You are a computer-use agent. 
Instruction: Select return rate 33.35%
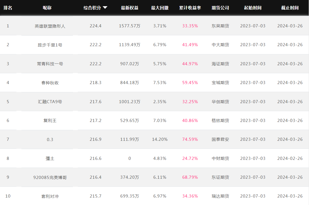point(190,26)
